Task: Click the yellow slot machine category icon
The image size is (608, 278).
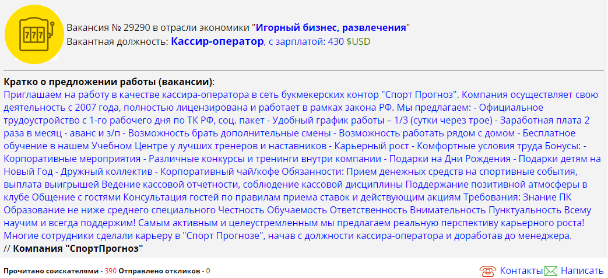Action: (x=34, y=34)
